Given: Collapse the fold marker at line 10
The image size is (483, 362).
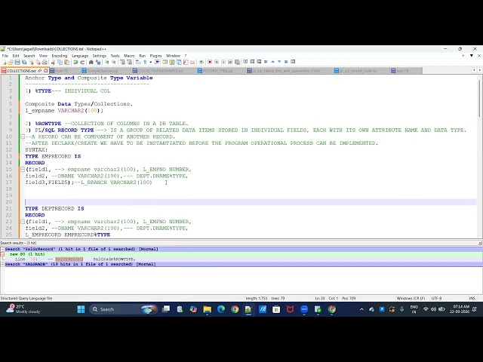Looking at the screenshot, I should click(x=23, y=137).
